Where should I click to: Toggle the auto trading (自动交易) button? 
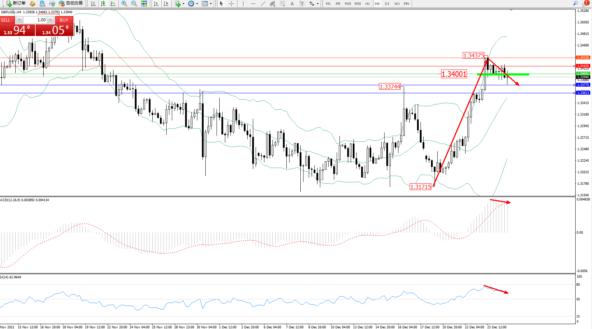pos(71,3)
